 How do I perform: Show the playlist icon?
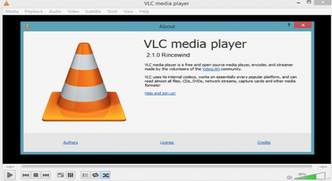[85, 175]
